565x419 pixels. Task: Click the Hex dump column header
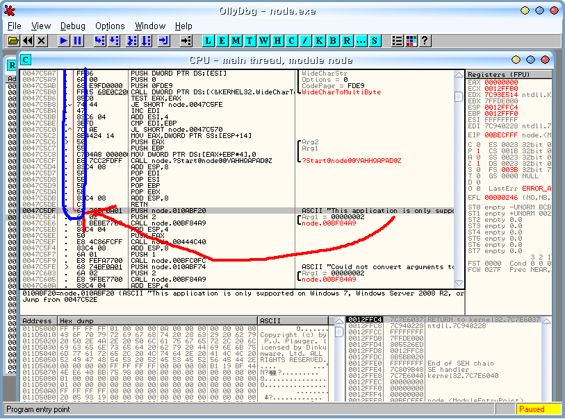(x=158, y=320)
